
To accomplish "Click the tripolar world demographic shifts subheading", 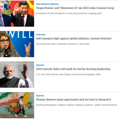I will pos(68,74).
